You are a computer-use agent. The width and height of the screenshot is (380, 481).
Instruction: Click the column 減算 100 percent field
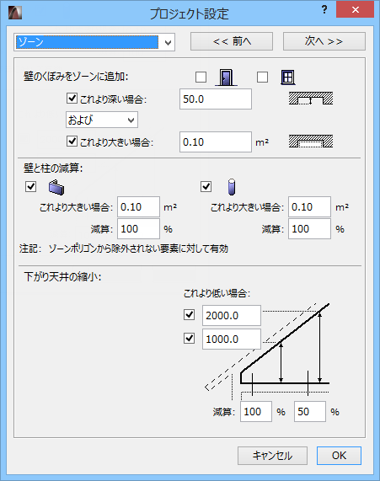pos(309,229)
